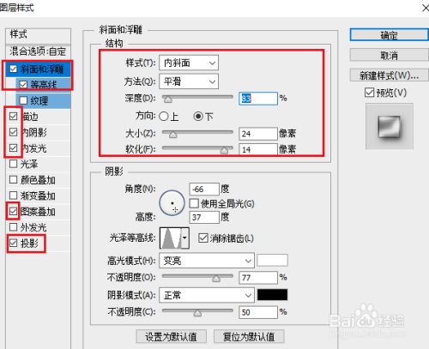Click the angle dial control
Viewport: 429px width, 349px height.
(x=172, y=203)
